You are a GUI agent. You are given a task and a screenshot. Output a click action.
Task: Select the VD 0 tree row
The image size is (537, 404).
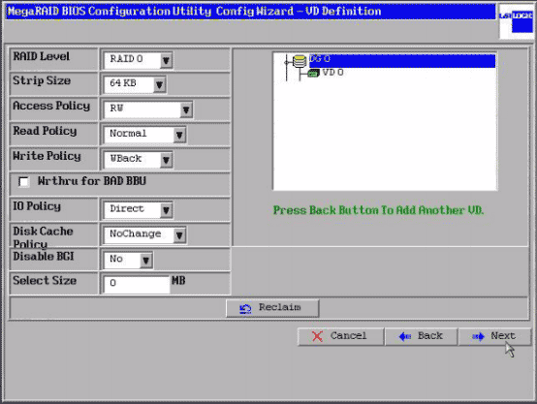click(332, 73)
